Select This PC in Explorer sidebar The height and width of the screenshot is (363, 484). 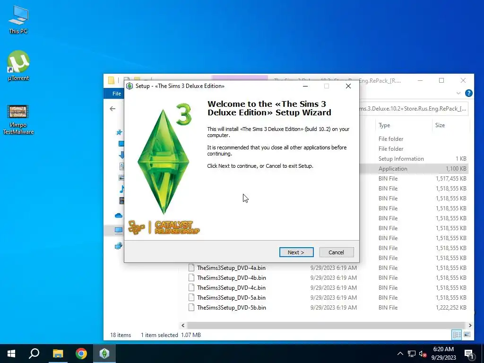coord(119,230)
